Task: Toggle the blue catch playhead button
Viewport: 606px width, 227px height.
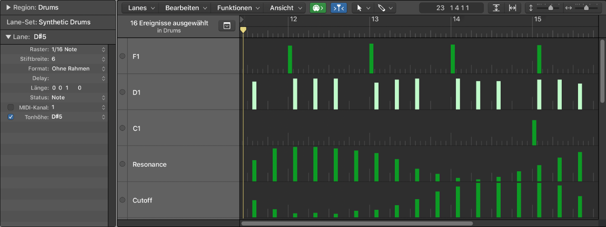Action: point(339,8)
